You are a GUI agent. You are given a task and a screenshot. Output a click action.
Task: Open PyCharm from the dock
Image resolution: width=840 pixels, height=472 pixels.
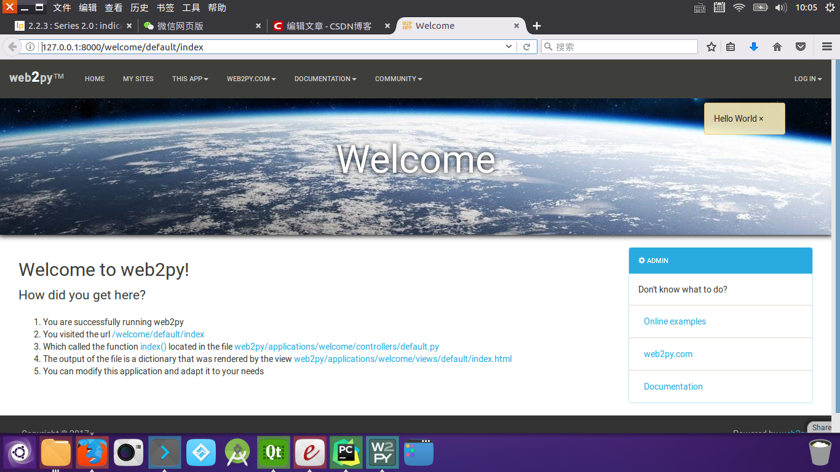(x=346, y=453)
